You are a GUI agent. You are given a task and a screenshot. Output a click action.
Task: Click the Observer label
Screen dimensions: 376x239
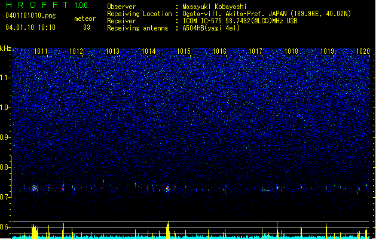tap(121, 7)
